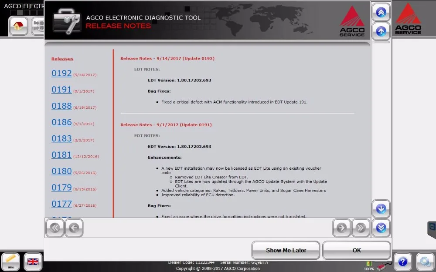
Task: Open release 0186 link
Action: point(61,122)
